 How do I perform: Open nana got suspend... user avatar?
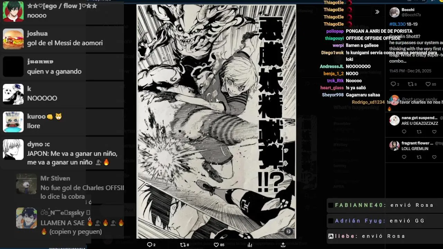coord(395,120)
